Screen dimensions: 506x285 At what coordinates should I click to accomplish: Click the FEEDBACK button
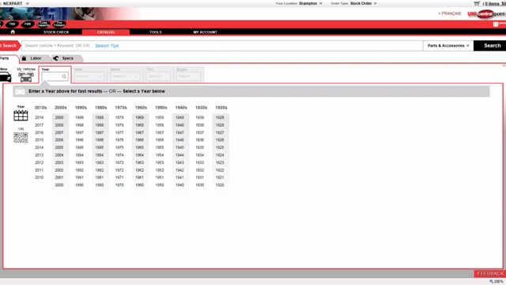tap(490, 274)
